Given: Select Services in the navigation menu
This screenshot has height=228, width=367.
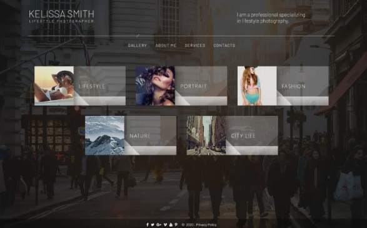Looking at the screenshot, I should pyautogui.click(x=195, y=46).
